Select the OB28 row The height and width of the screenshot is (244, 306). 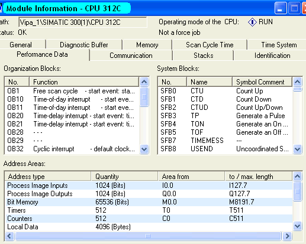[72, 132]
